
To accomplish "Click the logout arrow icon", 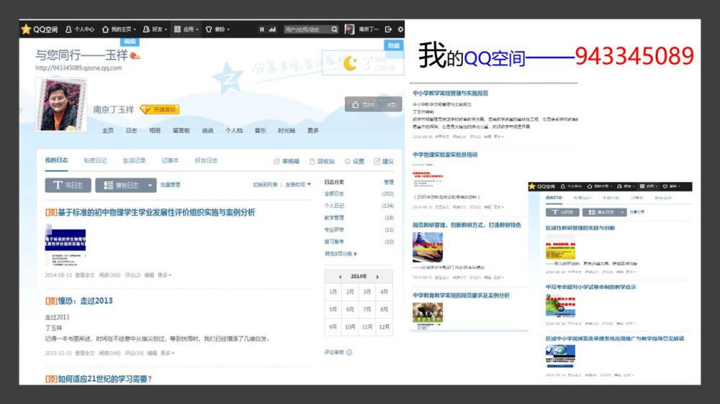I will (389, 29).
